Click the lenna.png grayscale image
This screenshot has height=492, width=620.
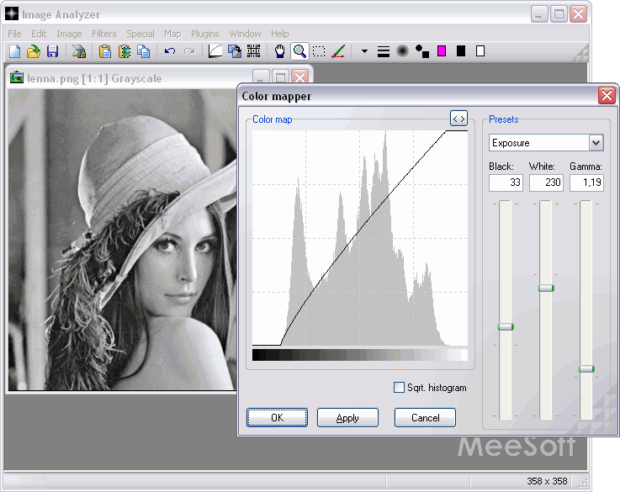122,240
